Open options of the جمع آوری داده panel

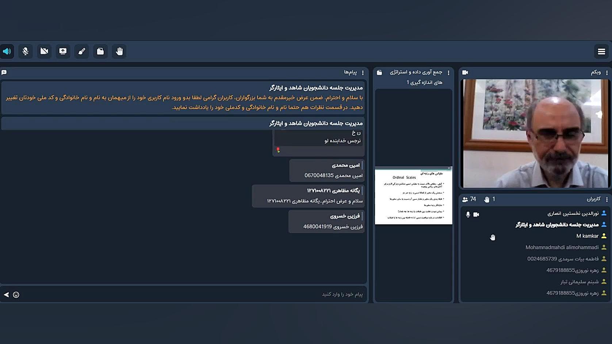point(448,73)
